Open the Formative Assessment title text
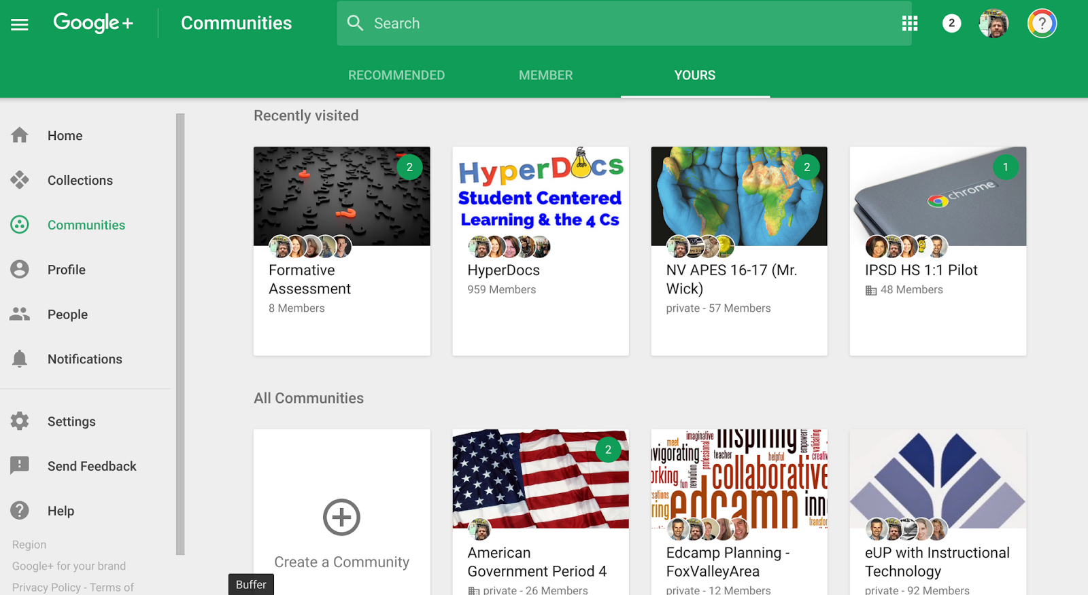Viewport: 1088px width, 595px height. coord(309,279)
